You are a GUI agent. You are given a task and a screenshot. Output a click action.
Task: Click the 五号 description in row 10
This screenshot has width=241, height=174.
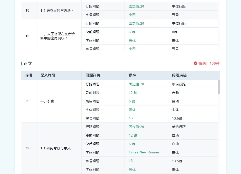(x=175, y=15)
